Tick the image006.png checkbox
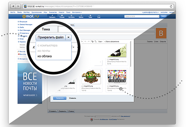The height and width of the screenshot is (127, 186). [x=108, y=86]
